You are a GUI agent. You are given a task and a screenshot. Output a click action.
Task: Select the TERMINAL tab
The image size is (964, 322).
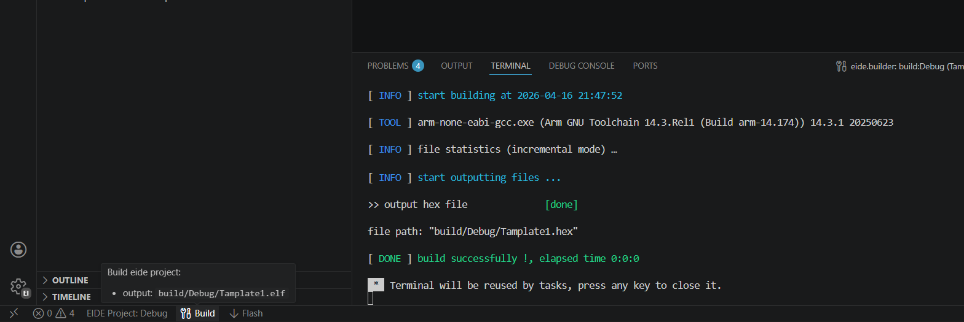(511, 66)
